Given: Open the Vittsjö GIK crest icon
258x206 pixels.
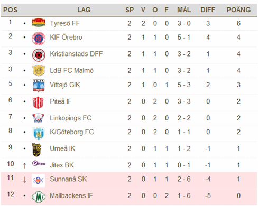Looking at the screenshot, I should point(39,86).
